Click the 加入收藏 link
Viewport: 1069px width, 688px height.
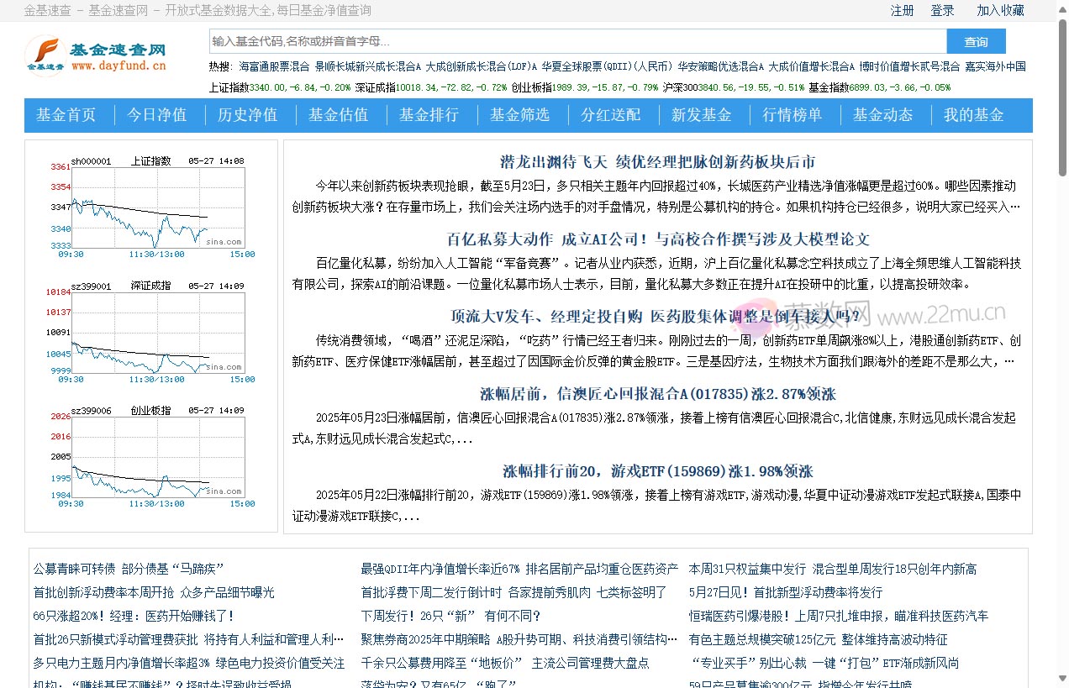point(999,10)
